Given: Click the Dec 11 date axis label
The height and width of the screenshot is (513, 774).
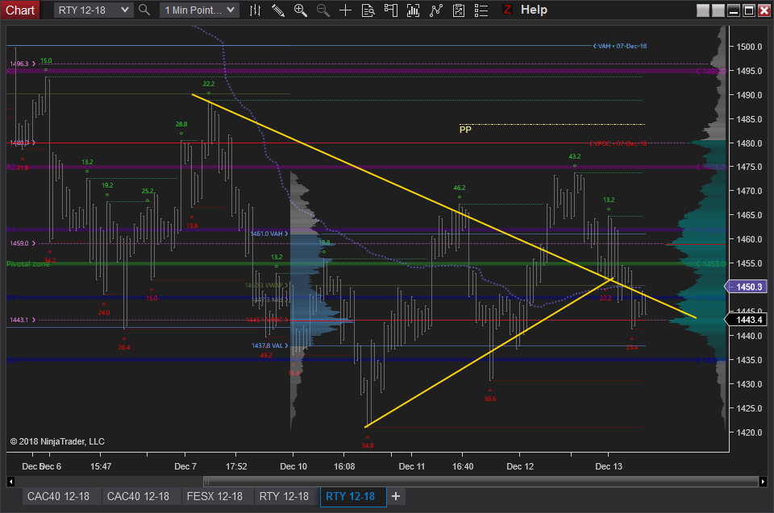Looking at the screenshot, I should 412,466.
